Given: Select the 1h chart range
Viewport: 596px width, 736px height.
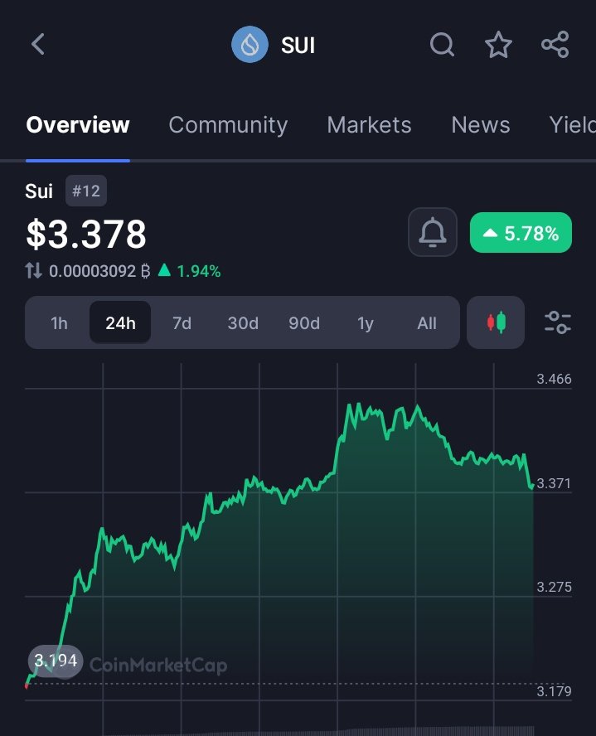Looking at the screenshot, I should [59, 323].
